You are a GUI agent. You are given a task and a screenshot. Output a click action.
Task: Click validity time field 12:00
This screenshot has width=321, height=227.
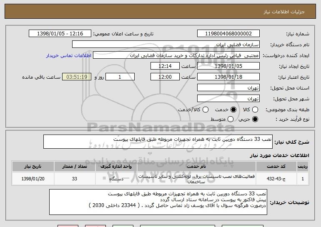(165, 77)
